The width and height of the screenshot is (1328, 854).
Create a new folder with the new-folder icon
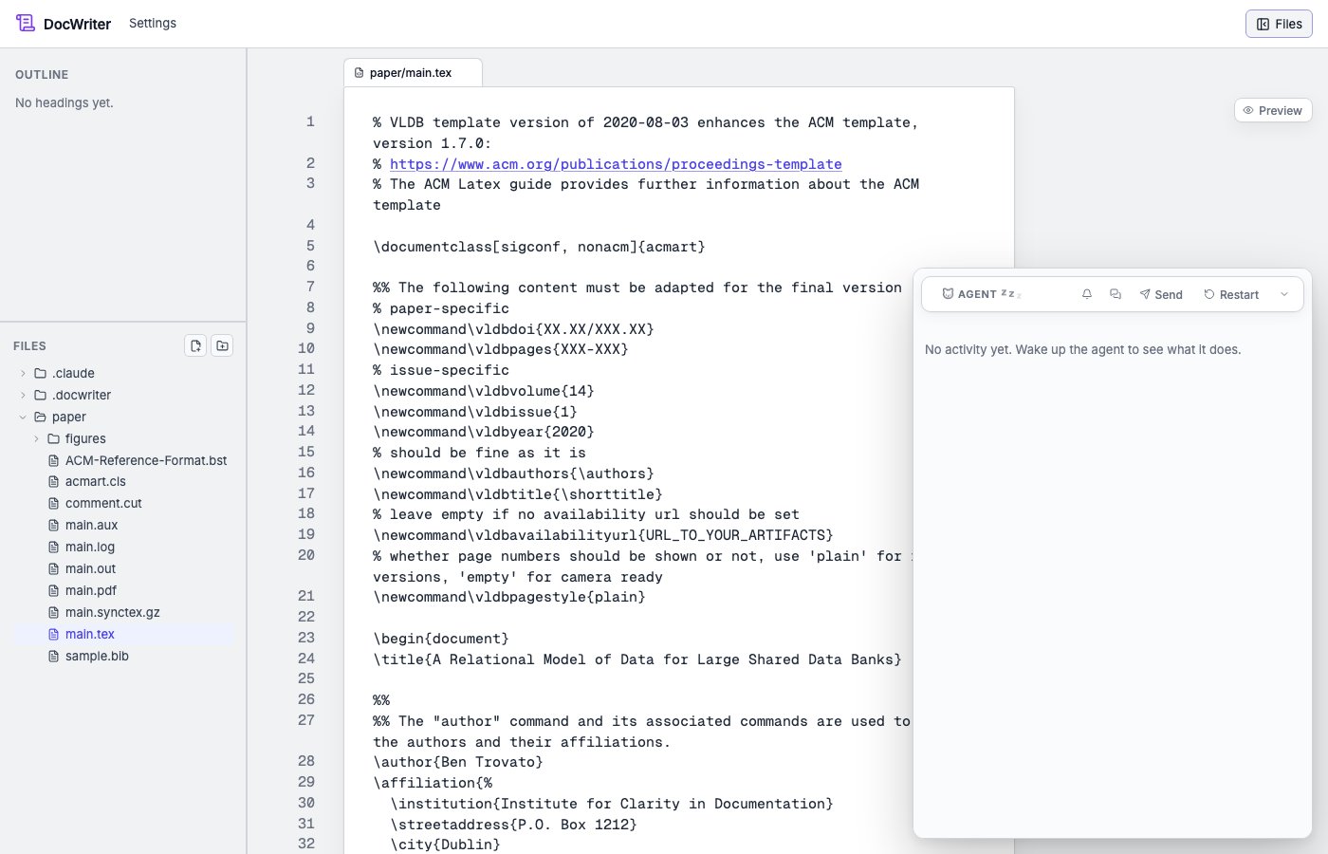tap(222, 345)
